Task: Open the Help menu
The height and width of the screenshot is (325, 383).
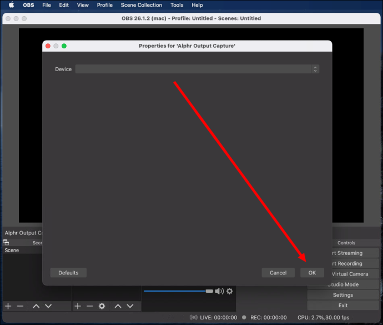Action: tap(197, 5)
